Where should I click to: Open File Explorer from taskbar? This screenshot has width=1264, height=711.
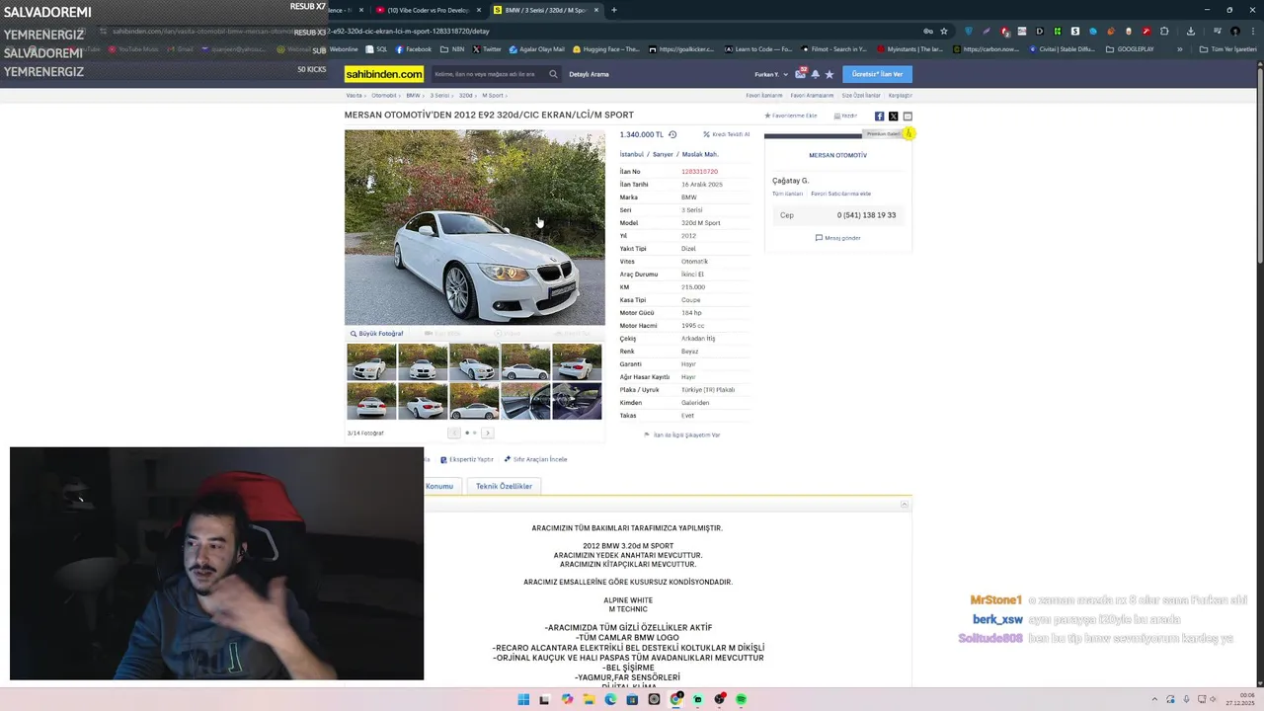tap(589, 699)
